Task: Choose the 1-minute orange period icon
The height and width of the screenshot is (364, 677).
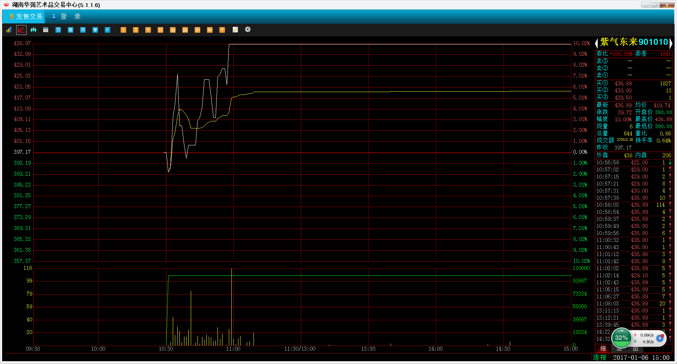Action: point(123,30)
